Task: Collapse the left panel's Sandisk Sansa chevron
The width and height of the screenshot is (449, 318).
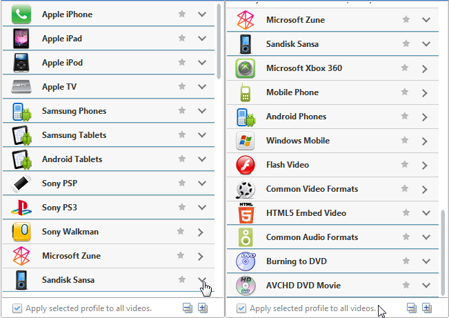Action: click(202, 279)
